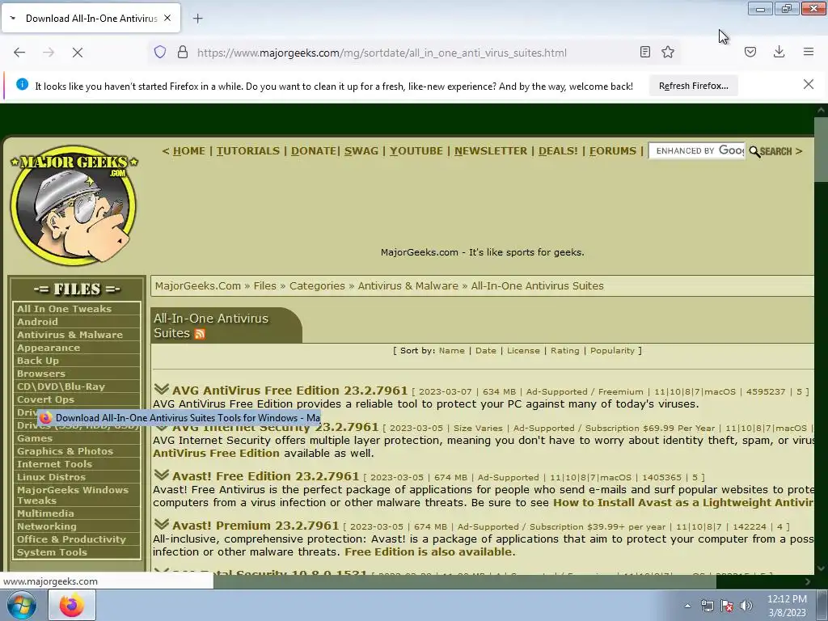Sort the list by Rating

point(565,351)
